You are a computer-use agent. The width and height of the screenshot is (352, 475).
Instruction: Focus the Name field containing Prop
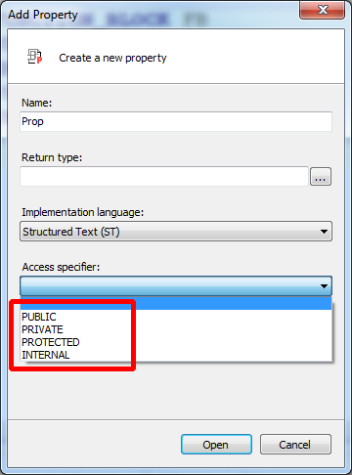click(176, 121)
